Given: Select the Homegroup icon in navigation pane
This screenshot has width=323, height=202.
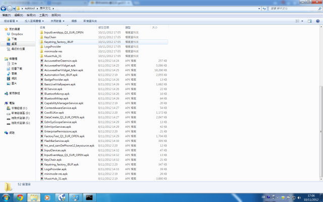Looking at the screenshot, I should click(x=6, y=93).
